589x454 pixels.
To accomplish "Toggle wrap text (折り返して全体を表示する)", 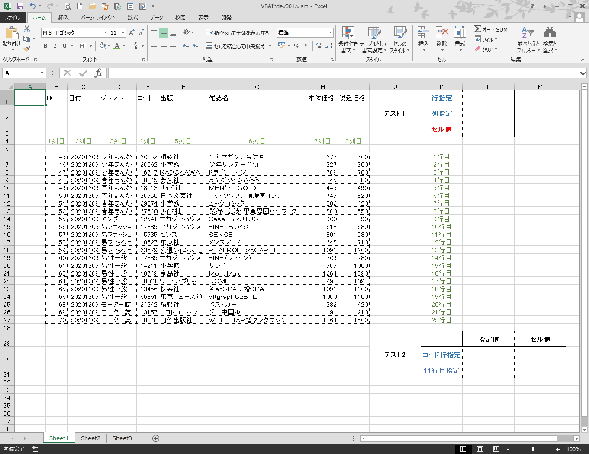I will tap(237, 33).
